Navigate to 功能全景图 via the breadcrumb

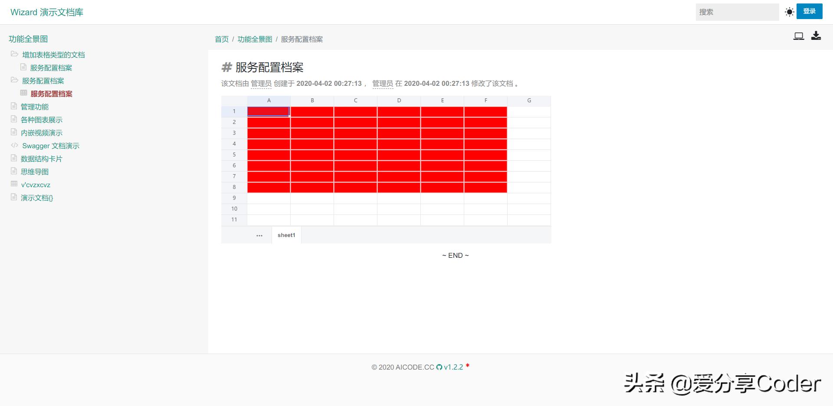click(x=255, y=39)
